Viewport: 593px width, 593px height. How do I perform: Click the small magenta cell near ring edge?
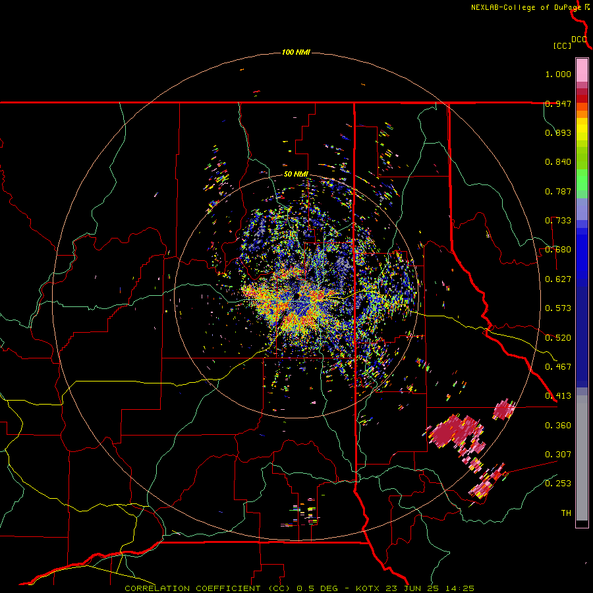[504, 410]
